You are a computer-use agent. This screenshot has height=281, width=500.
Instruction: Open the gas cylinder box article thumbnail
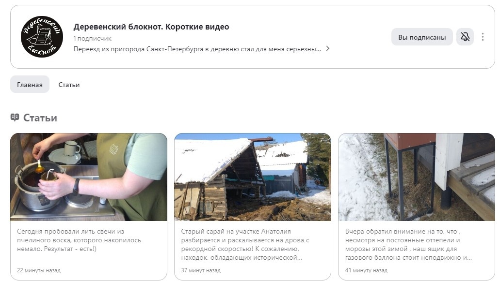pos(417,177)
